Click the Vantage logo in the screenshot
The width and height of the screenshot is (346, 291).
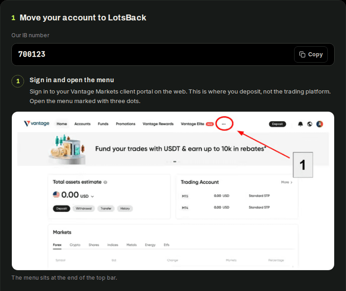(36, 123)
